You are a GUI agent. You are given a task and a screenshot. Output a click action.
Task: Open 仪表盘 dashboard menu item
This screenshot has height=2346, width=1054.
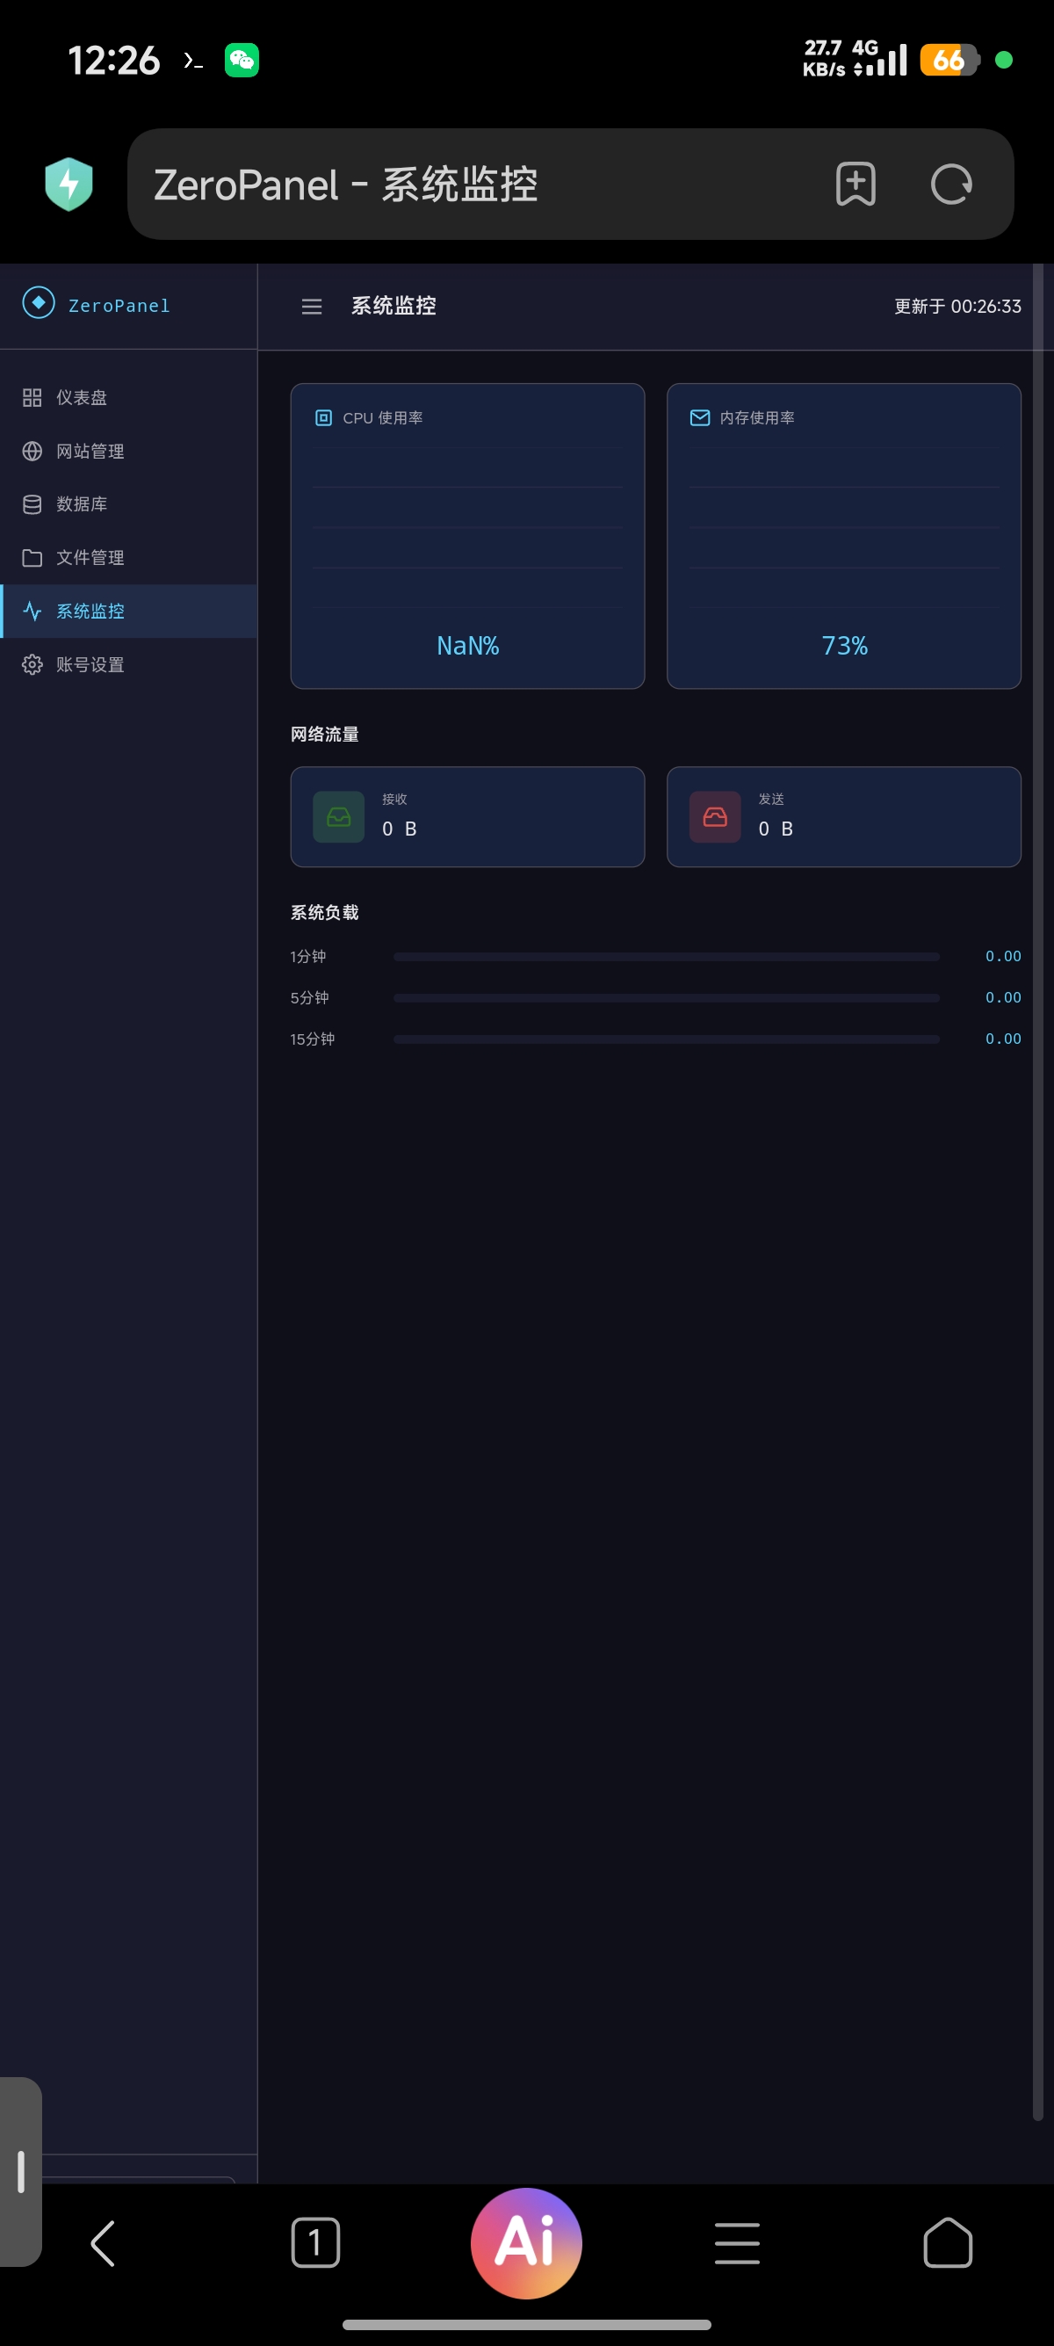pos(128,398)
